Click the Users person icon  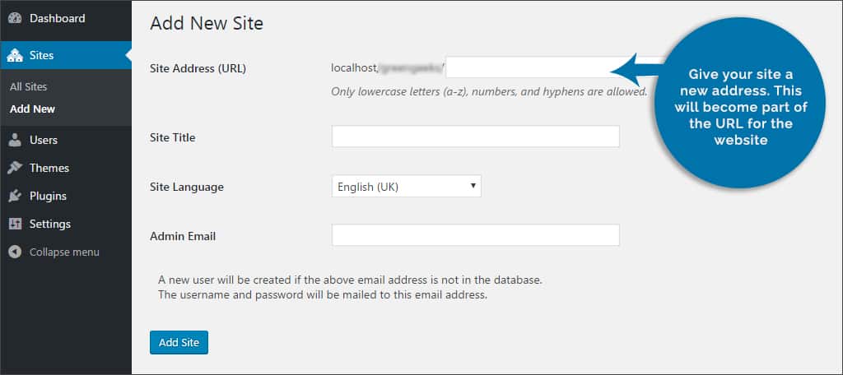(x=15, y=140)
